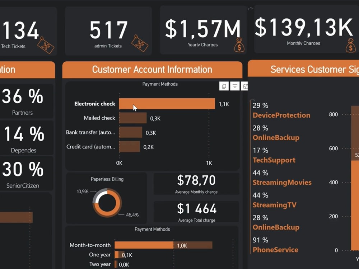Select the Mailed check bar
Viewport: 359px width, 269px height.
[133, 118]
